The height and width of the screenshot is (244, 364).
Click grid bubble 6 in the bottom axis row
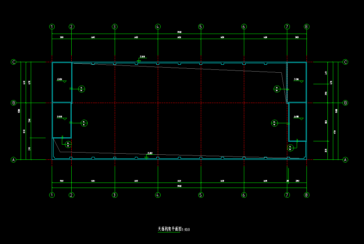[244, 195]
